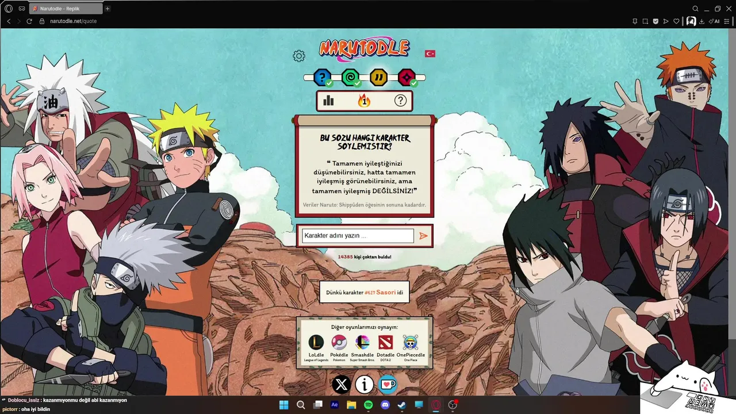Click the character name input field

pyautogui.click(x=358, y=236)
